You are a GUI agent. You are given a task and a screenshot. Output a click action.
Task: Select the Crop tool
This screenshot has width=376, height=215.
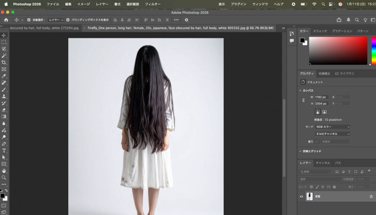[4, 63]
